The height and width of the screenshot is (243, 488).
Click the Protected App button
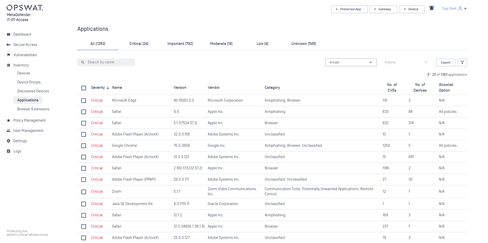pos(349,9)
